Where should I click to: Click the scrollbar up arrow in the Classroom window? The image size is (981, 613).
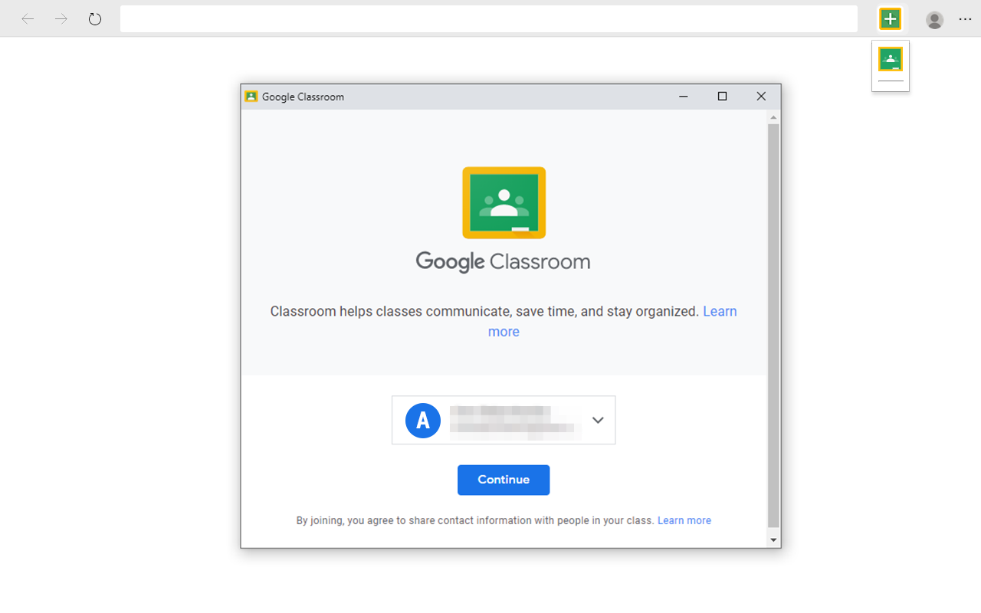773,117
